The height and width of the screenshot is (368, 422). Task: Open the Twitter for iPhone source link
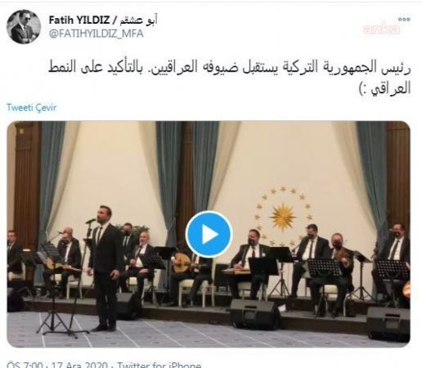159,365
